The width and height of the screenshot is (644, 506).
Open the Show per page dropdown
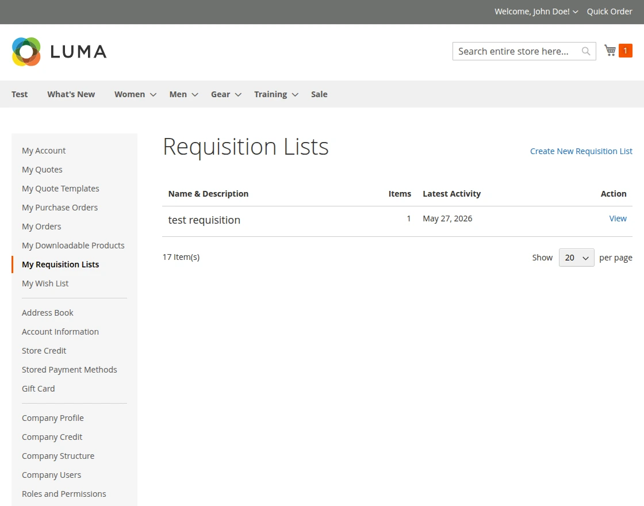576,258
